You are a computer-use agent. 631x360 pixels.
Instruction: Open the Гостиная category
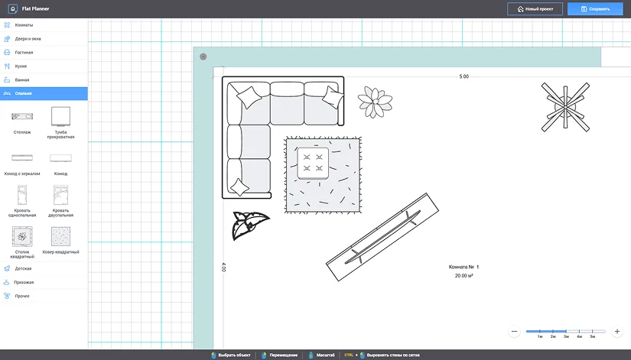[44, 52]
